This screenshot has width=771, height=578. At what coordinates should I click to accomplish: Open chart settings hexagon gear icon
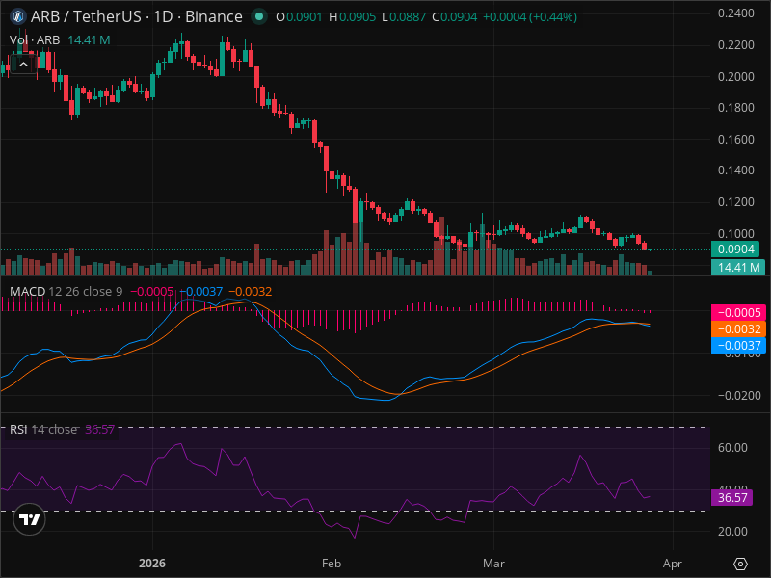[740, 564]
